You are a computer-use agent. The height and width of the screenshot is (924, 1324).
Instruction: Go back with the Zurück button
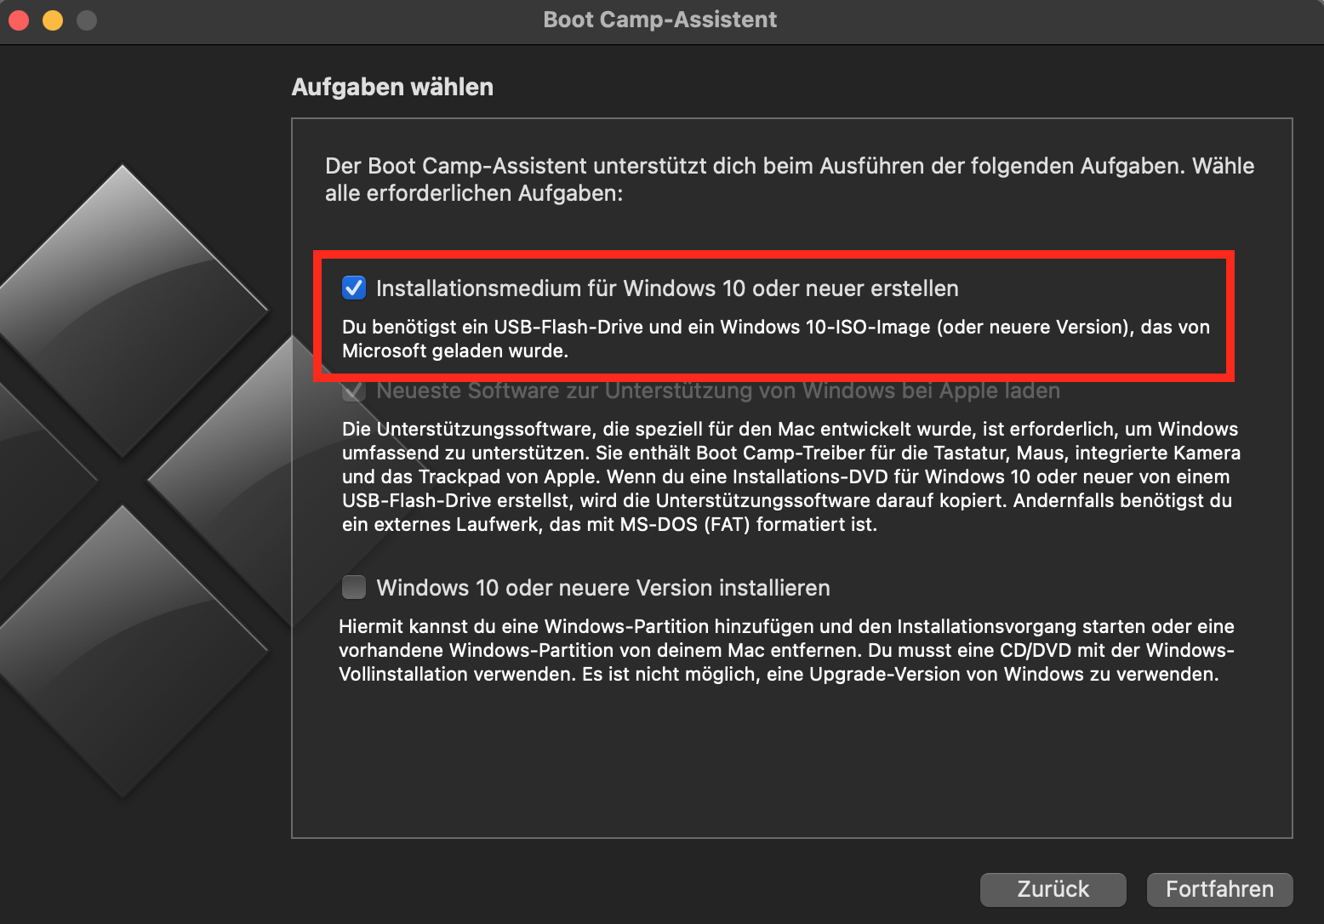tap(1053, 889)
